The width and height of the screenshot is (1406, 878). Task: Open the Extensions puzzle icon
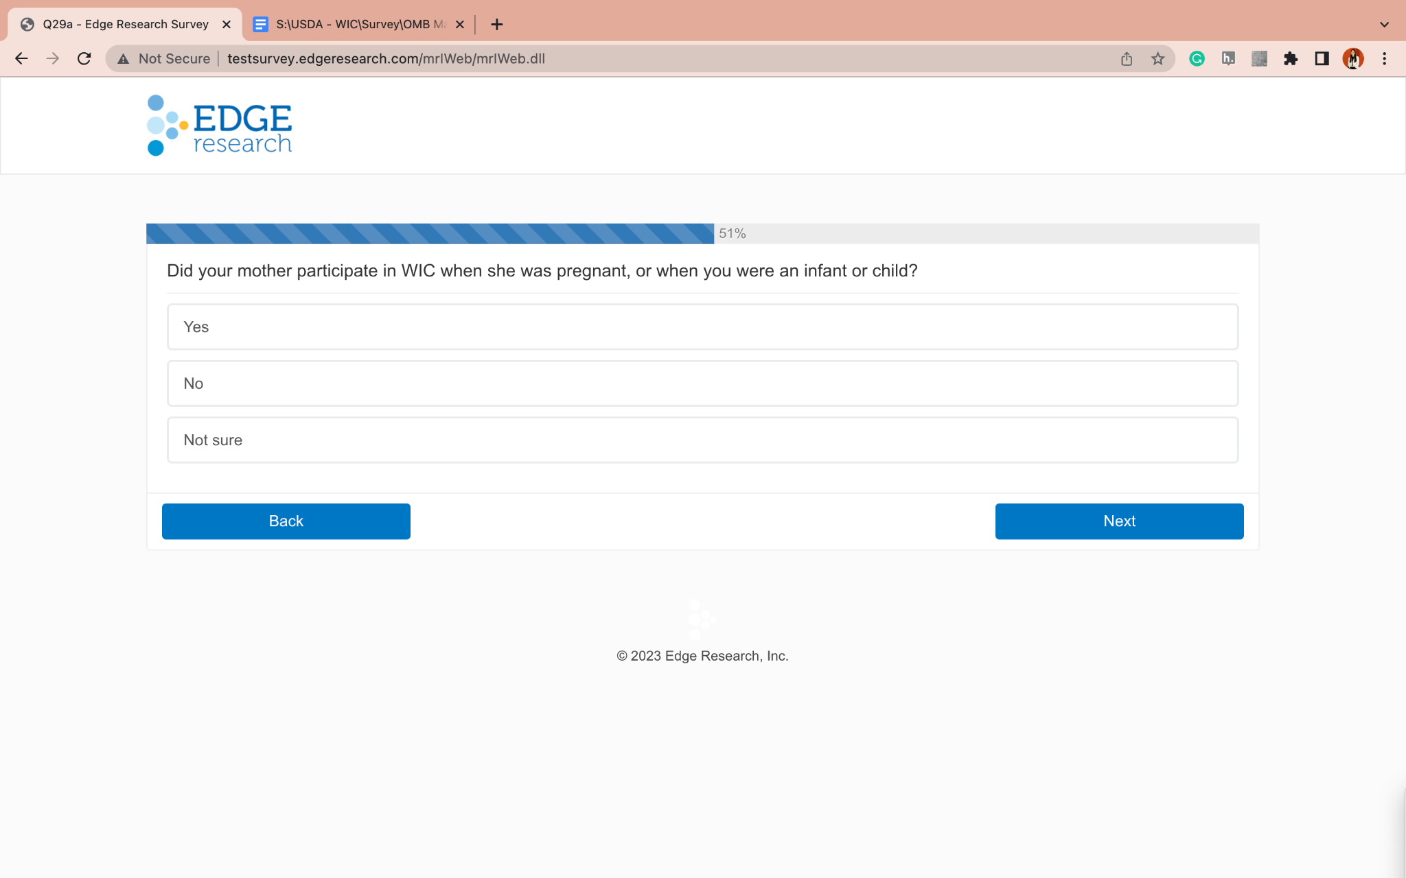(1291, 59)
